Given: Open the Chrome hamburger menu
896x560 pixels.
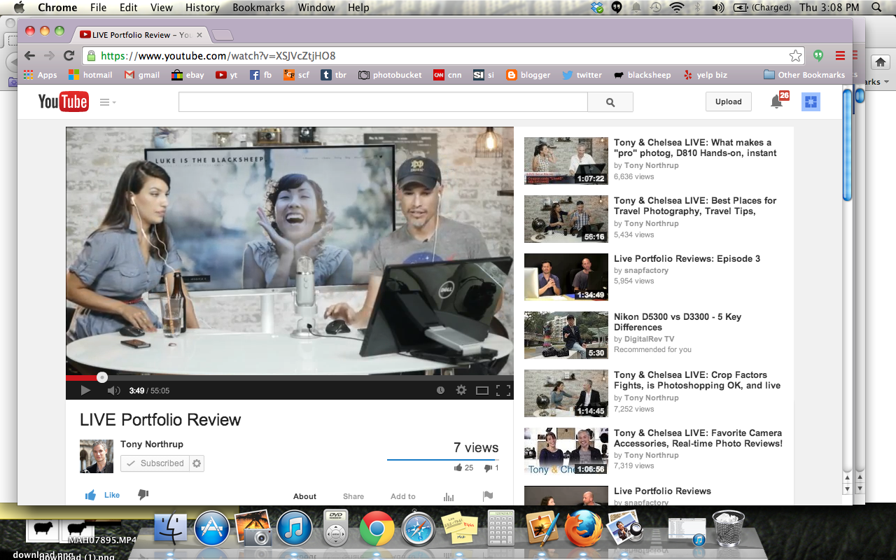Looking at the screenshot, I should (x=841, y=56).
